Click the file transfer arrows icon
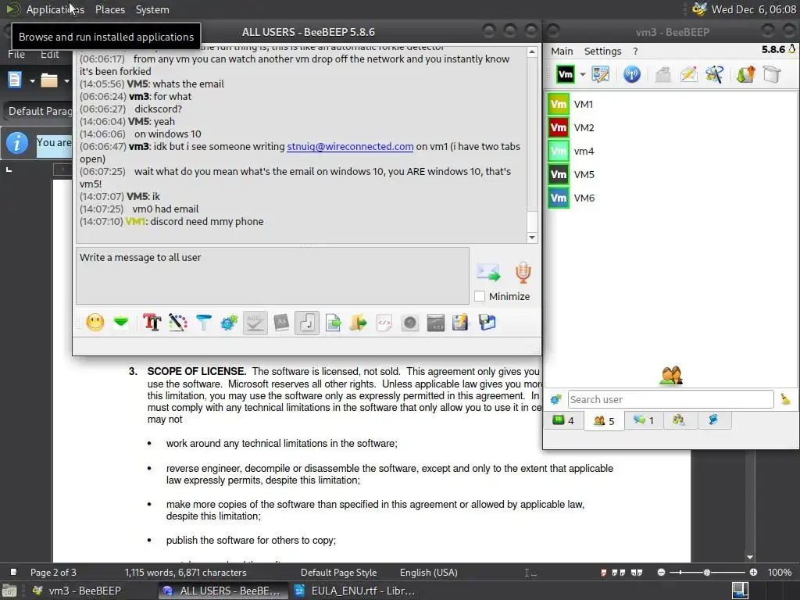Screen dimensions: 800x600 click(x=745, y=74)
